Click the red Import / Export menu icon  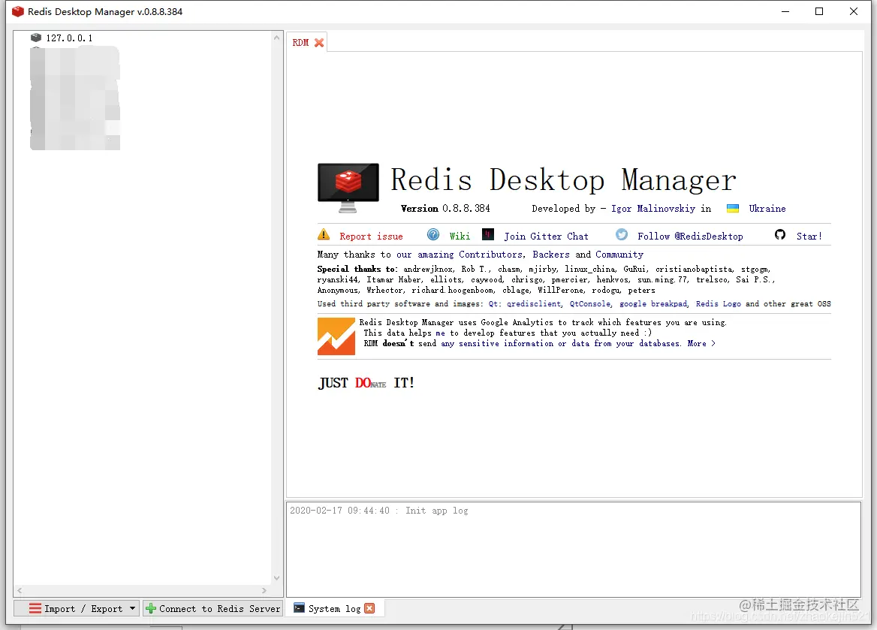35,608
